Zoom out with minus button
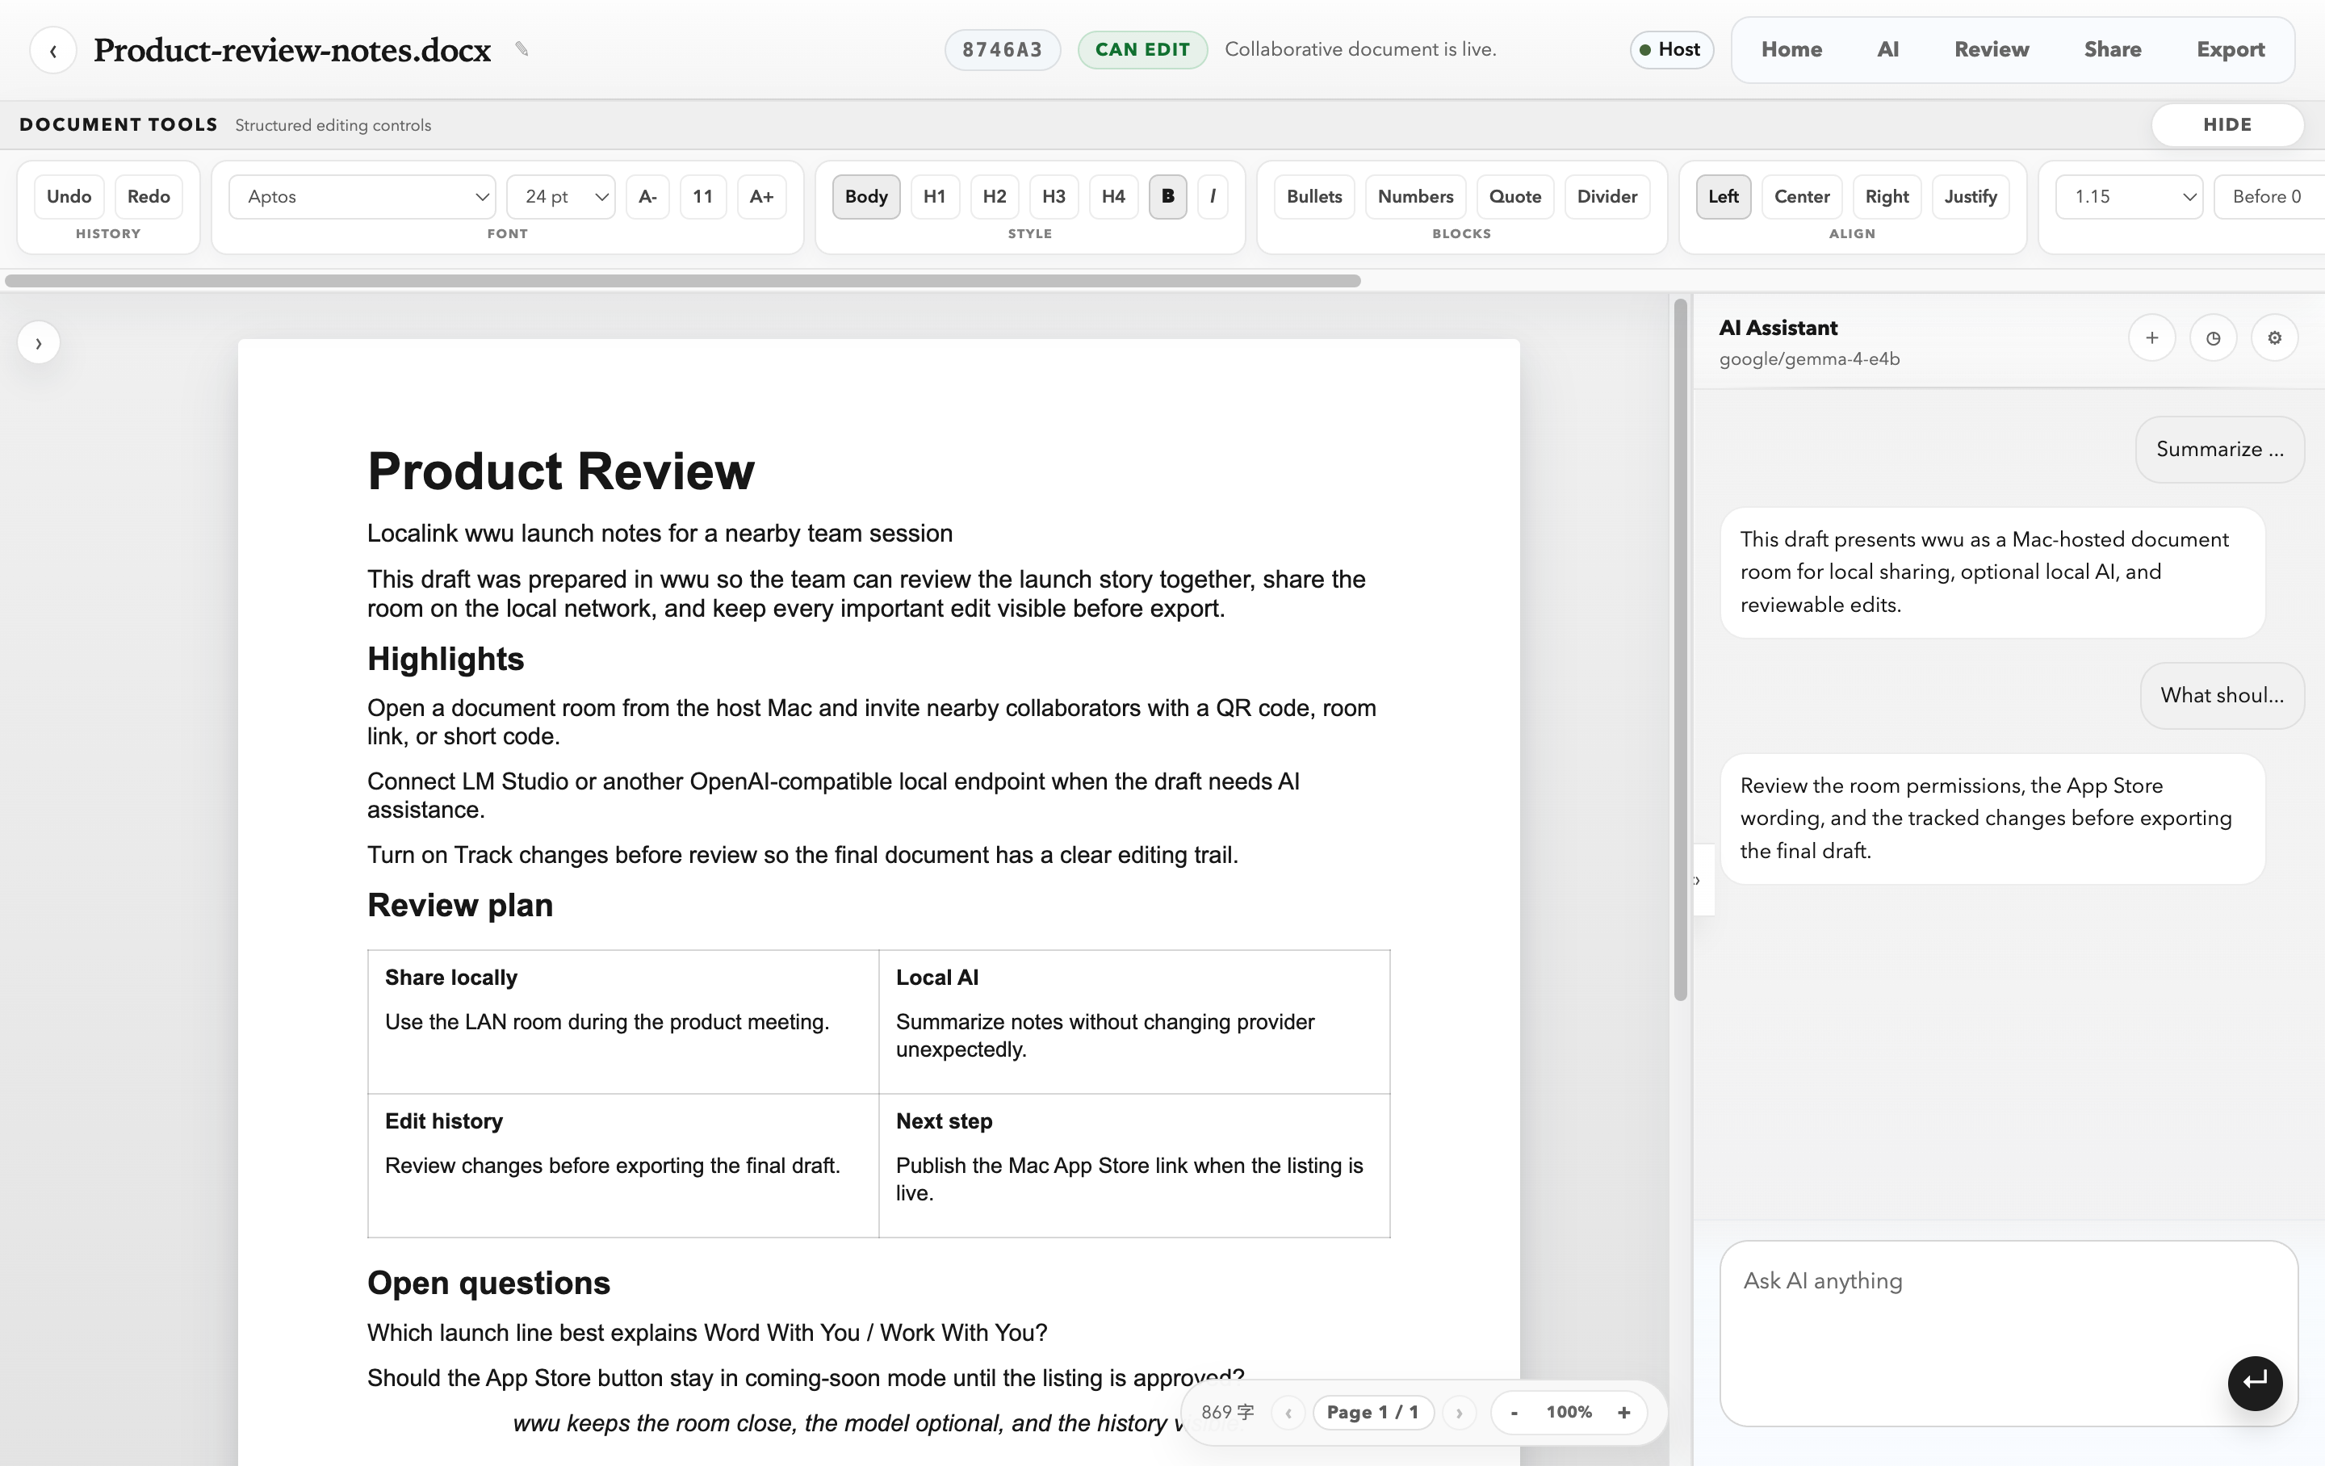 1514,1412
